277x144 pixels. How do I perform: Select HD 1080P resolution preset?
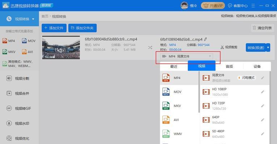pos(235,92)
